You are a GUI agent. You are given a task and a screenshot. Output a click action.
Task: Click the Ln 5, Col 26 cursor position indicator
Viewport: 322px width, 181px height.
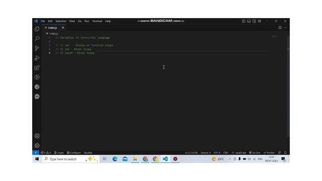pyautogui.click(x=191, y=153)
